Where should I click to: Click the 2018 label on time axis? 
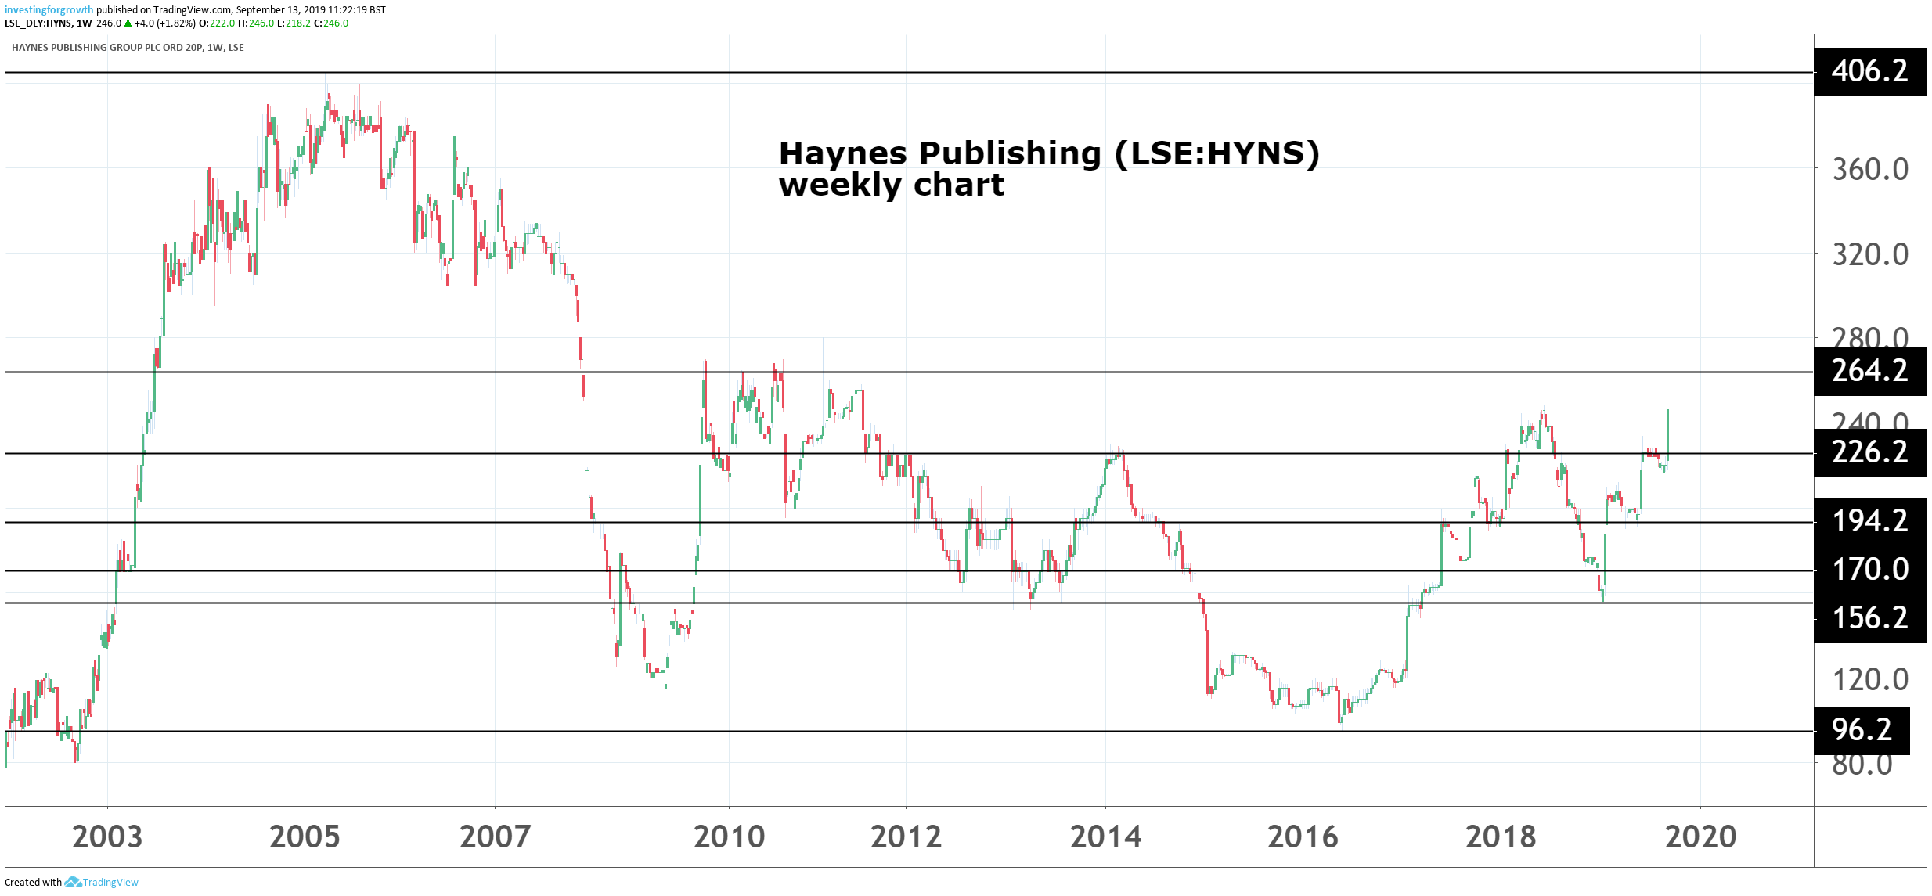(x=1501, y=837)
